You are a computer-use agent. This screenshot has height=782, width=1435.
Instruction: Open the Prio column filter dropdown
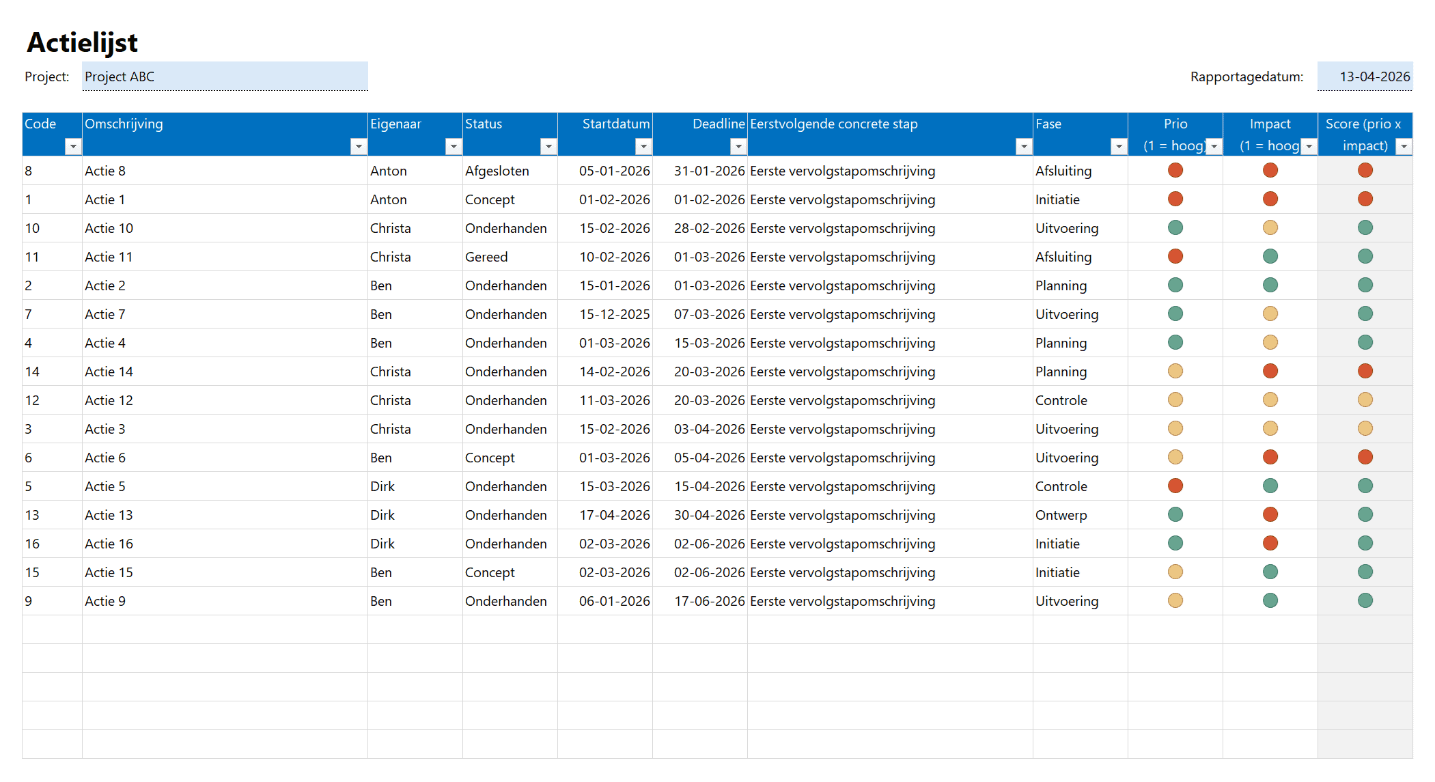[1214, 146]
